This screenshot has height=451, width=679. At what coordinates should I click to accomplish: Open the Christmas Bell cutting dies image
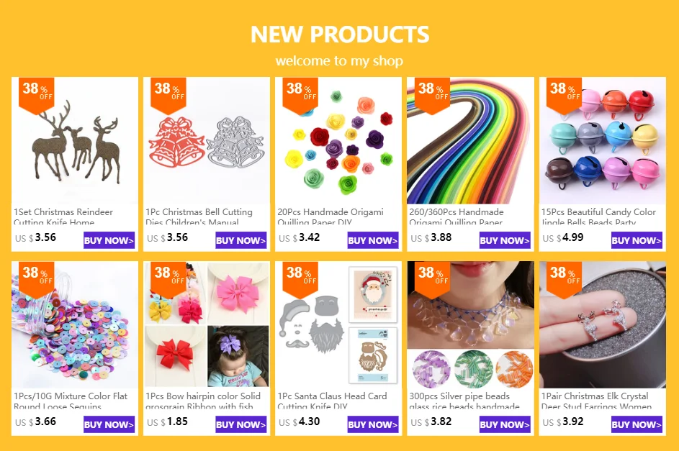[x=207, y=140]
